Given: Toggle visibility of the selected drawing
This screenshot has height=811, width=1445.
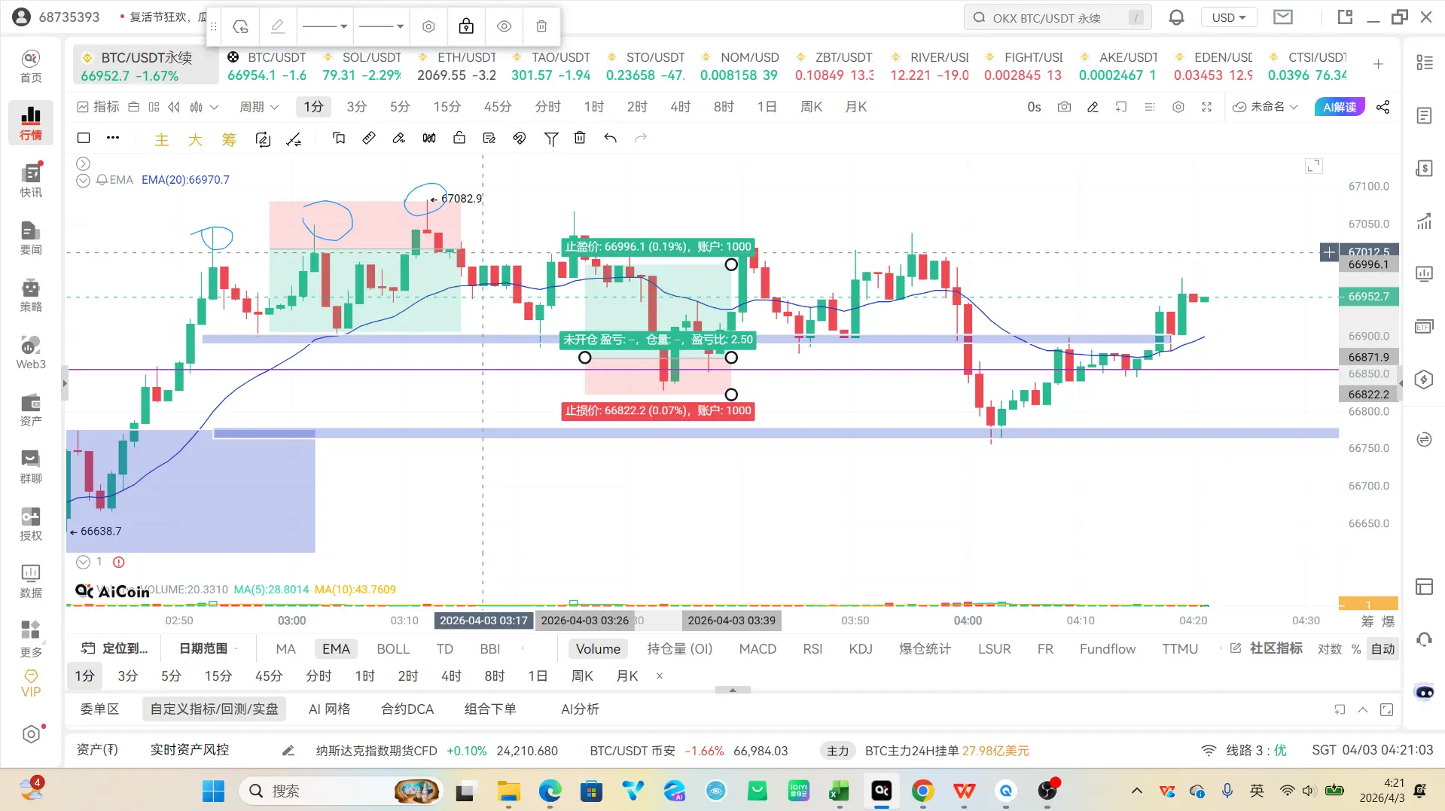Looking at the screenshot, I should coord(505,26).
